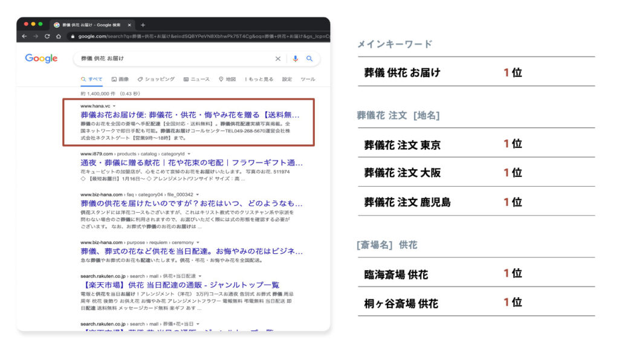
Task: Click the 1位 rank beside 葬儀花 注文 東京
Action: click(513, 144)
